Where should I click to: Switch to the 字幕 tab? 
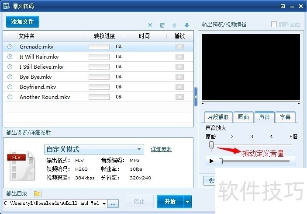pyautogui.click(x=285, y=117)
